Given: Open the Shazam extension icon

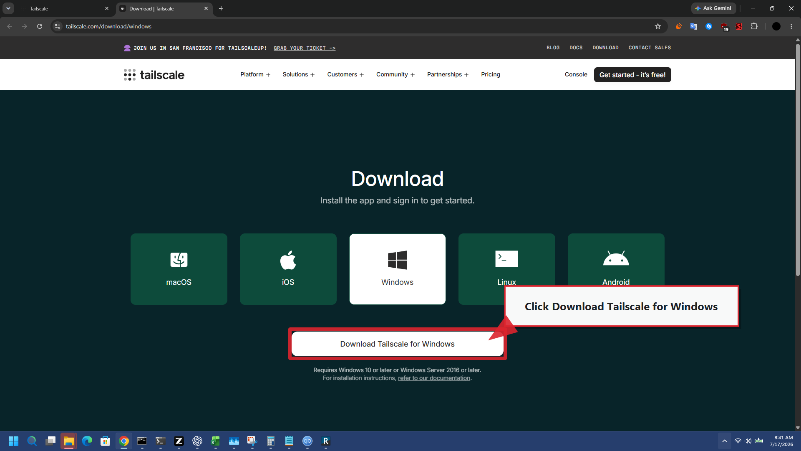Looking at the screenshot, I should coord(709,26).
